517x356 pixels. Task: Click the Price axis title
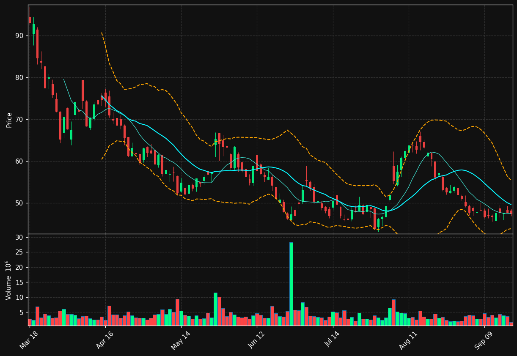9,120
